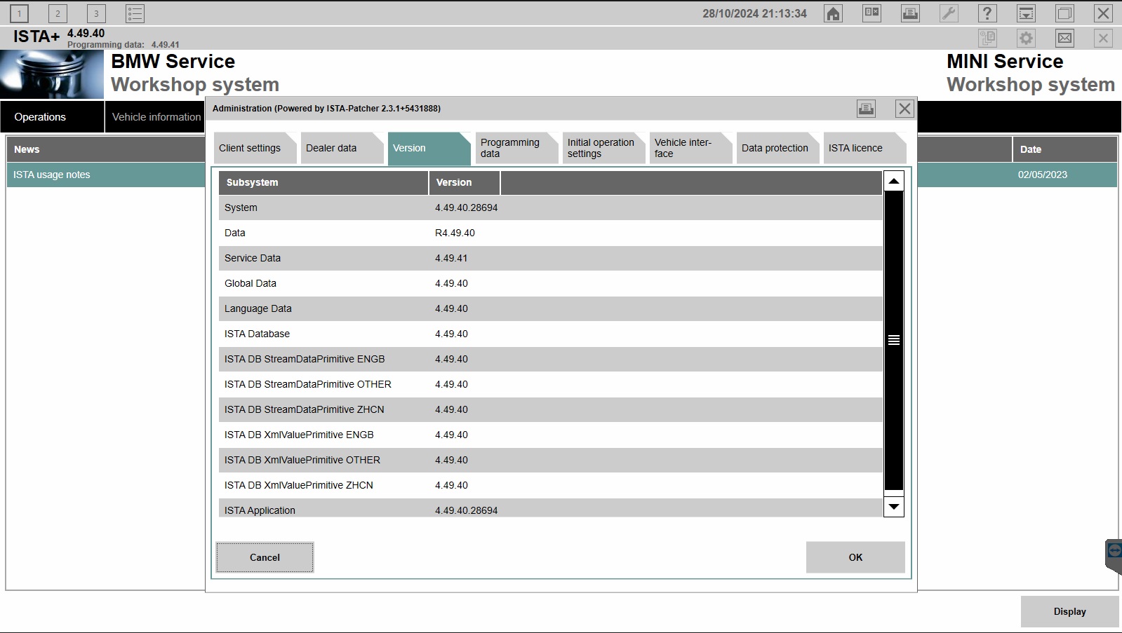Image resolution: width=1122 pixels, height=633 pixels.
Task: Select ISTA usage notes news row
Action: (105, 175)
